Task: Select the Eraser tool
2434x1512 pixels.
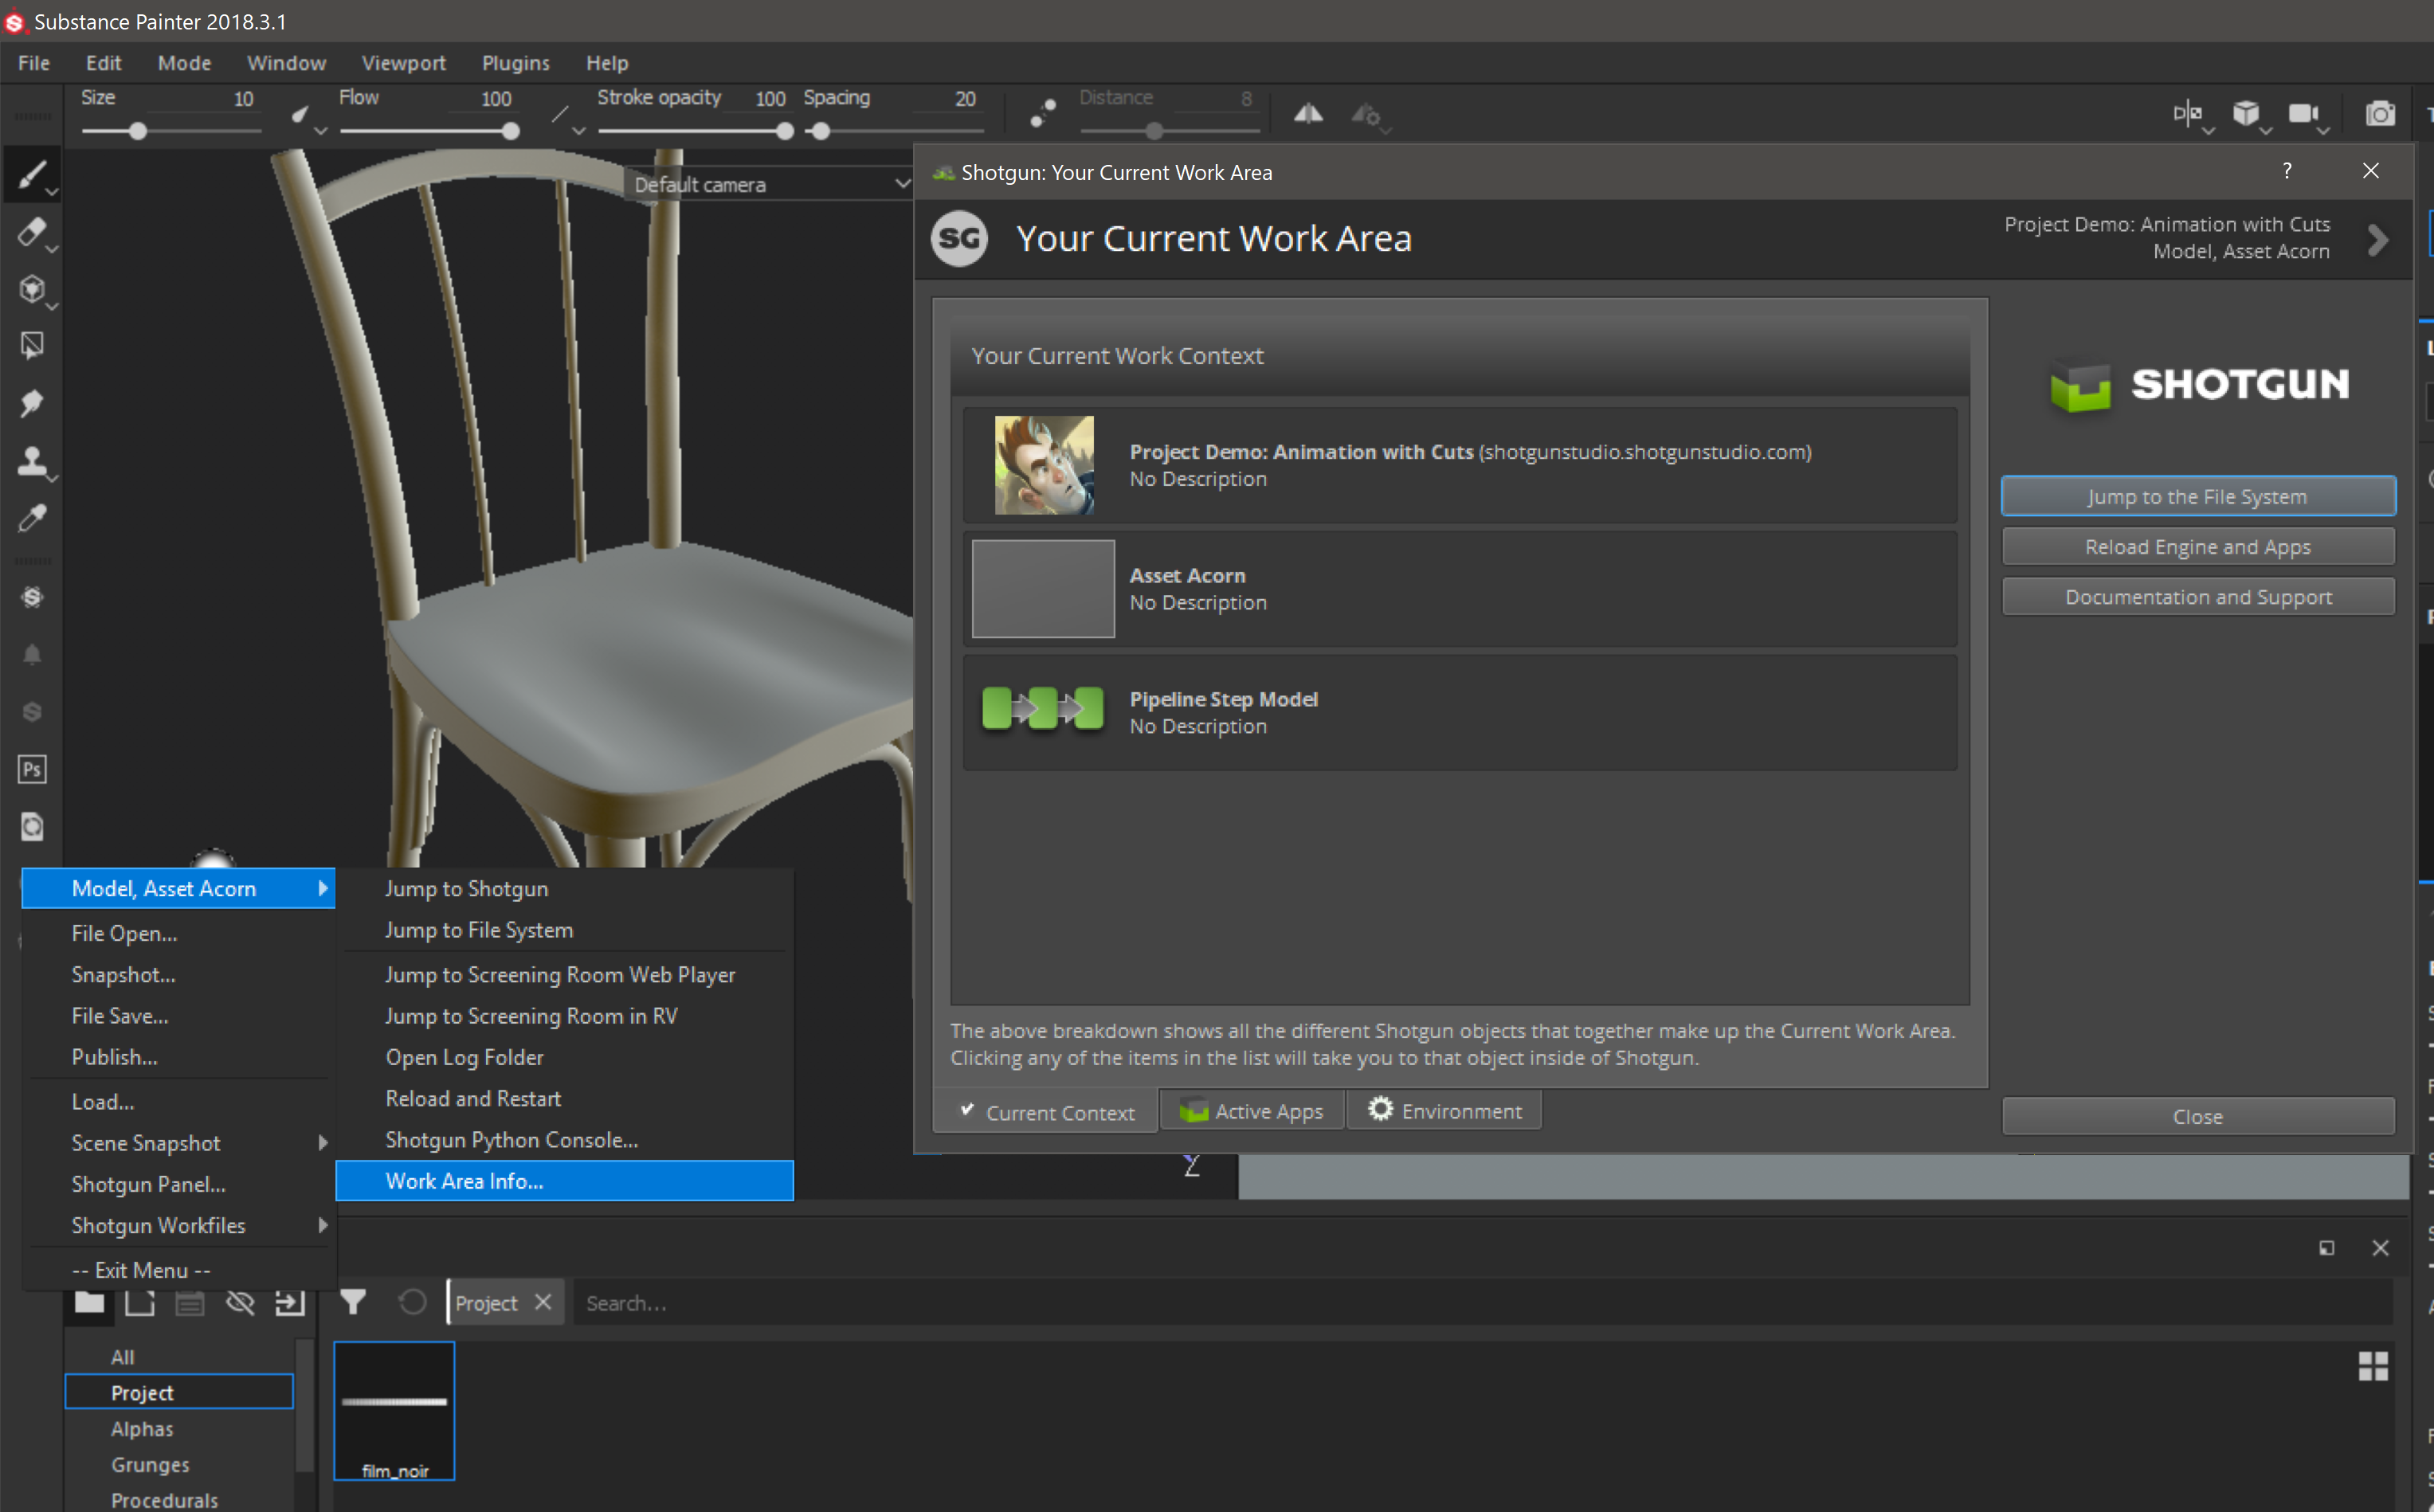Action: point(31,232)
